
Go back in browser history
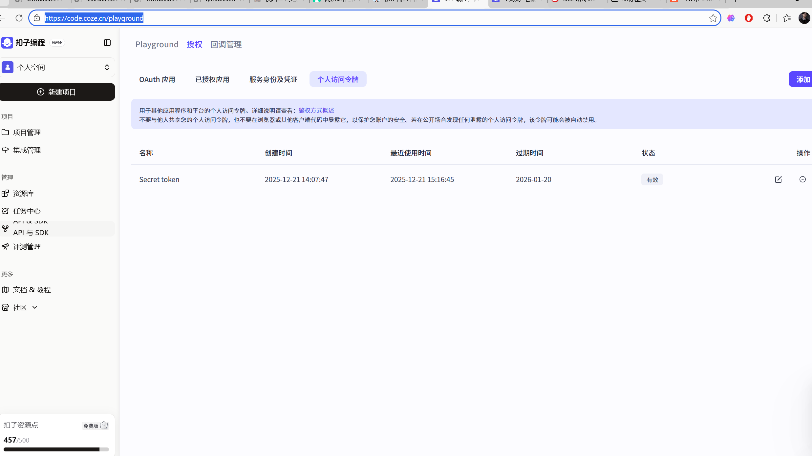3,18
